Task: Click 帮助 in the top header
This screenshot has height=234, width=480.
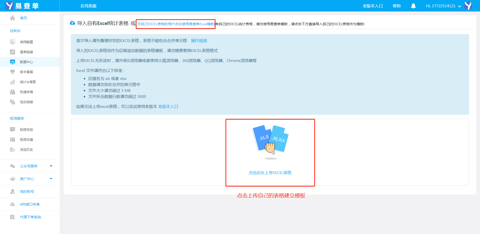Action: [x=396, y=6]
